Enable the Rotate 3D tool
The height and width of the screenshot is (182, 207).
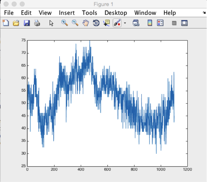(x=96, y=23)
